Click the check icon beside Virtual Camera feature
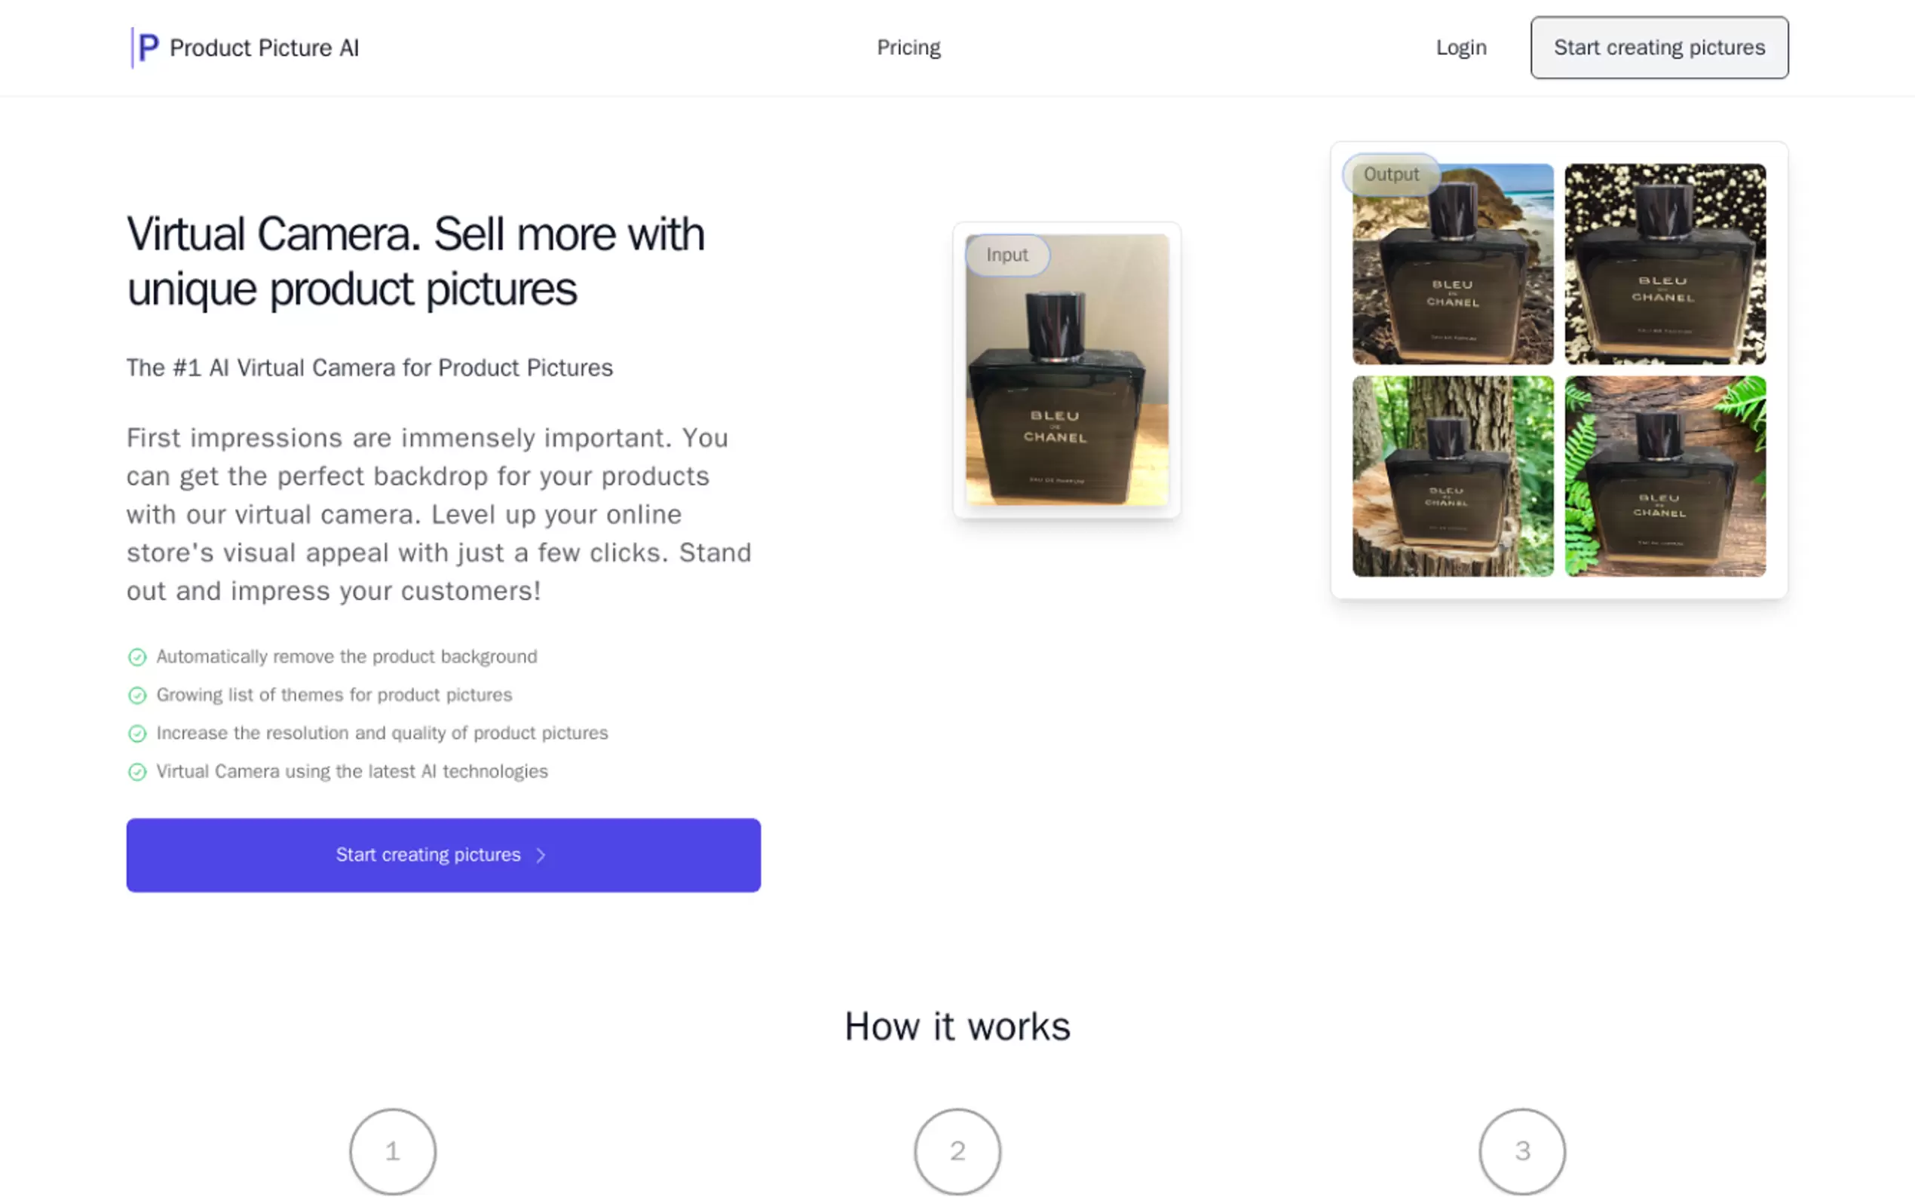The width and height of the screenshot is (1915, 1197). (137, 772)
